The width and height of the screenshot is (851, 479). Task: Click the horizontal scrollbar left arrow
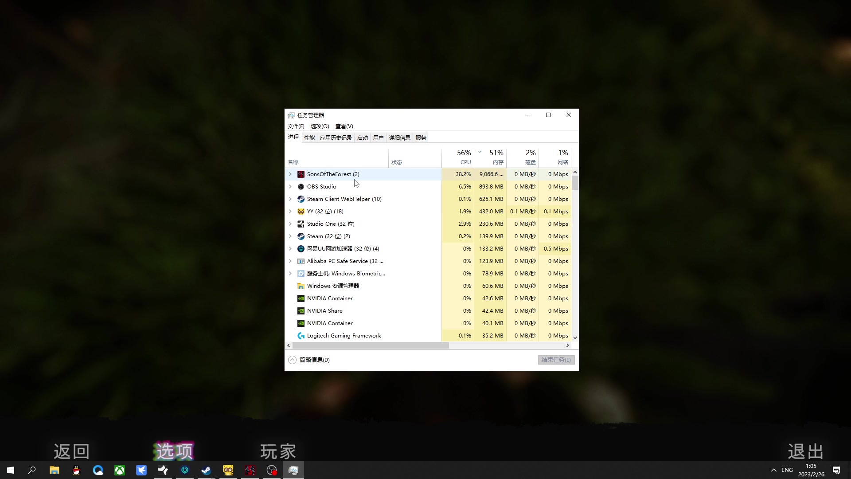(x=289, y=345)
